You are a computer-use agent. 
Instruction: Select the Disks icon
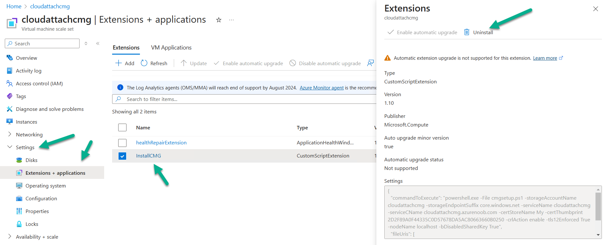tap(19, 160)
